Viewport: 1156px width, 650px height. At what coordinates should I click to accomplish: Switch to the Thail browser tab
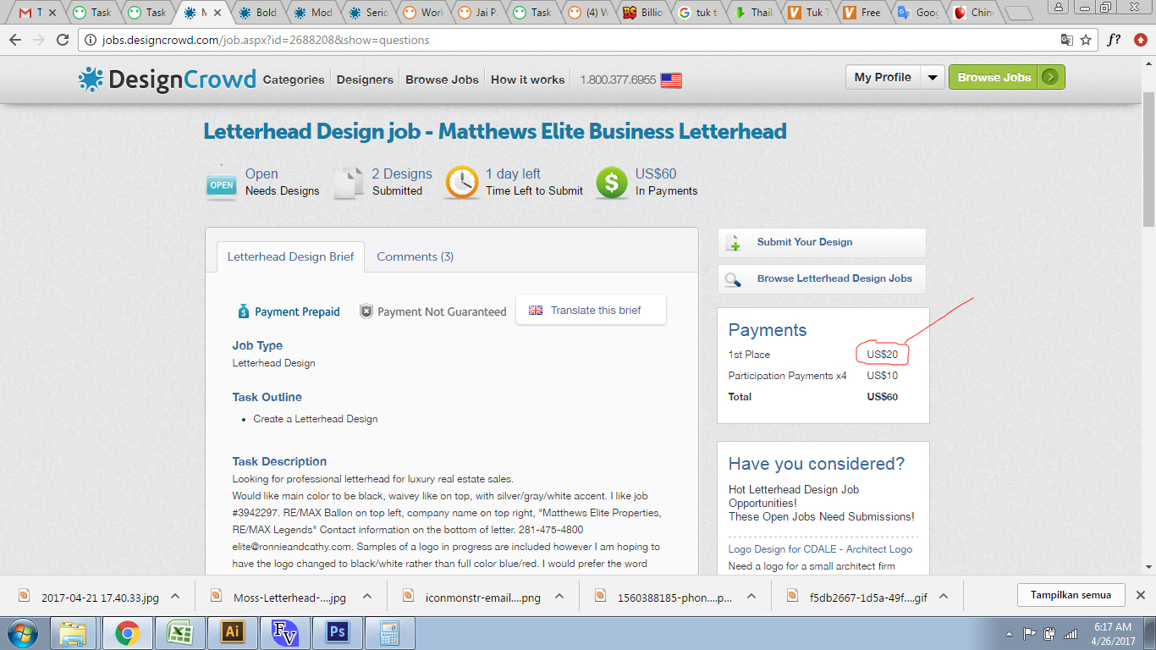753,13
